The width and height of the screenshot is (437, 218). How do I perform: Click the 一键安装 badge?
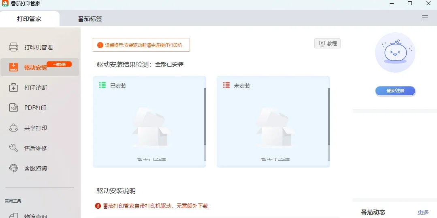[x=59, y=64]
